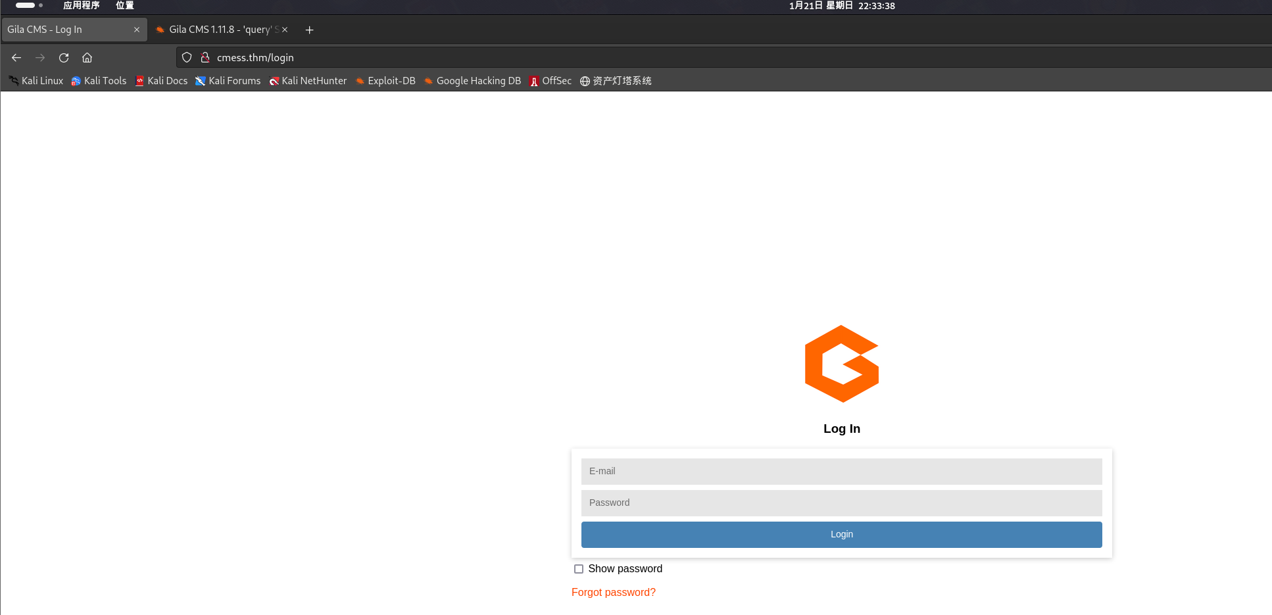Select the Gila CMS - Log In tab
1272x615 pixels.
pos(74,30)
